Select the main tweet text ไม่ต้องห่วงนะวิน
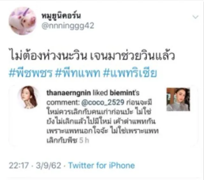 tap(48, 56)
